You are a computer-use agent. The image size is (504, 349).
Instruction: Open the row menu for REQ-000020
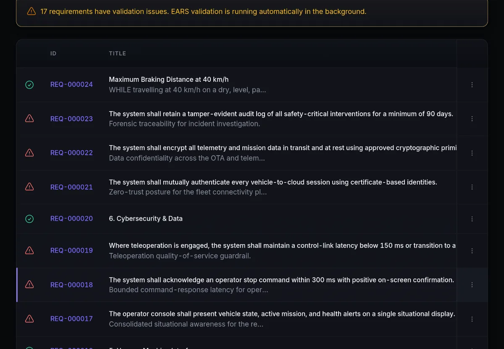(x=472, y=219)
